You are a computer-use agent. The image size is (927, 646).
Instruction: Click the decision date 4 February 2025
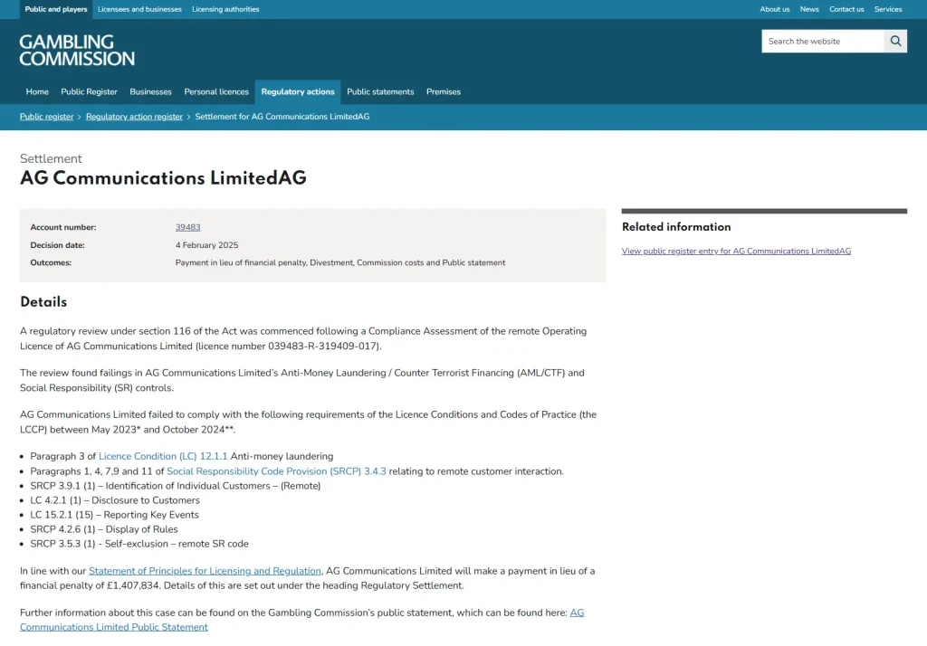coord(207,244)
